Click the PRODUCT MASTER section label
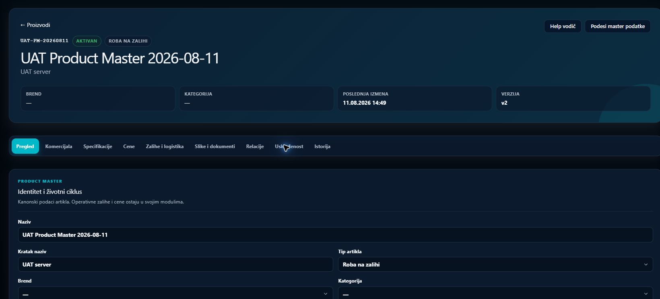Screen dimensions: 660x299 (40, 181)
